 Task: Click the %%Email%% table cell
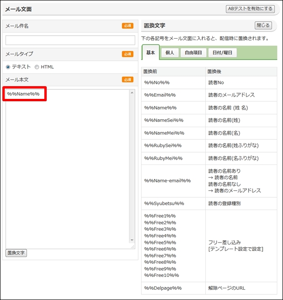[x=174, y=95]
